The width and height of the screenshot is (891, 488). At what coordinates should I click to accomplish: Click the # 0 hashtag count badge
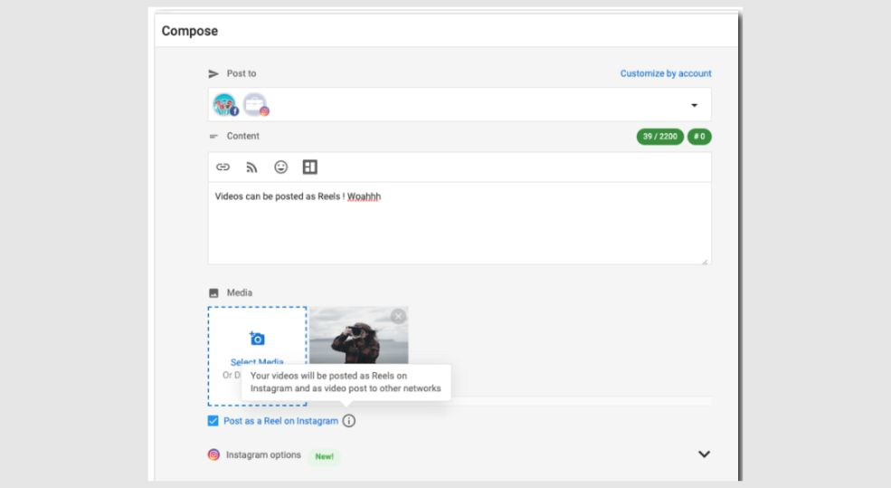(699, 137)
